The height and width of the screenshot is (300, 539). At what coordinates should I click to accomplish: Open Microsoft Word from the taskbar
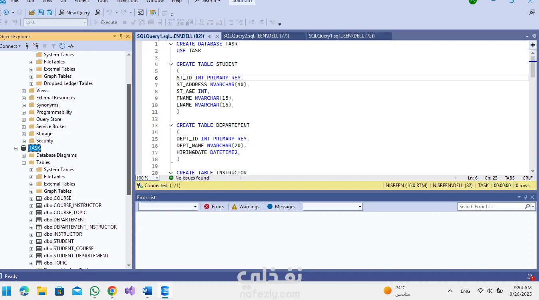click(x=147, y=291)
